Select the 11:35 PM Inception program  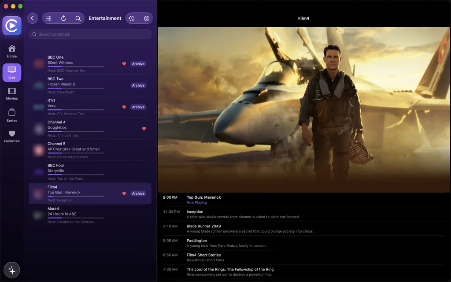[303, 214]
